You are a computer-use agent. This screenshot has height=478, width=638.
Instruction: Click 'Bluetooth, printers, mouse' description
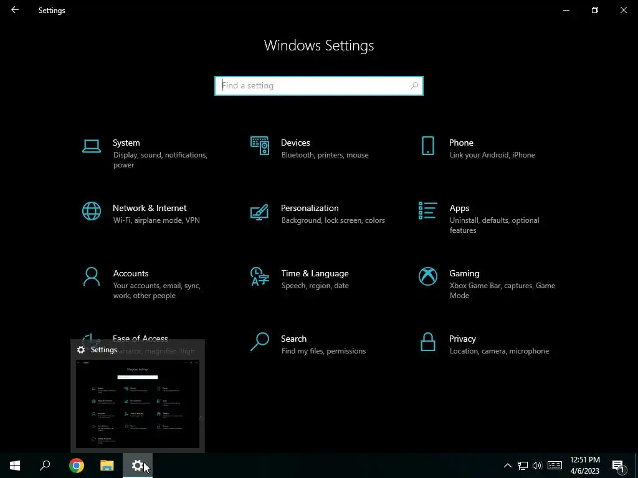325,155
